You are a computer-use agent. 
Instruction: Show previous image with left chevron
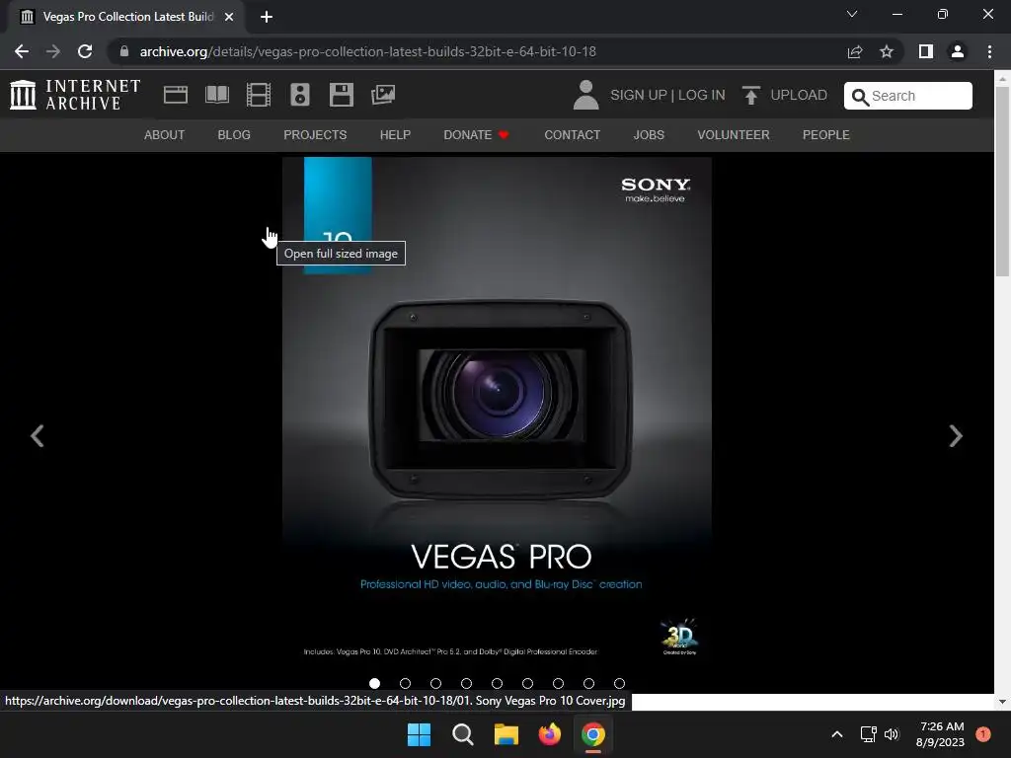coord(38,435)
